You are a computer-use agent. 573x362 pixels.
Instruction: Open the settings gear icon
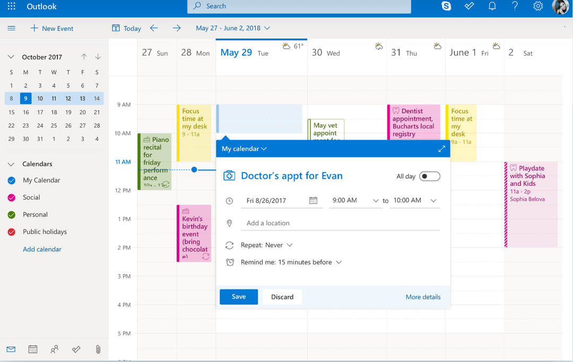tap(537, 6)
